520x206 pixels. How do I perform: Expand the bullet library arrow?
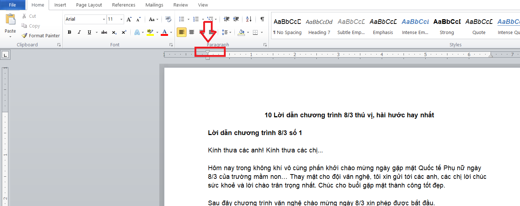click(x=188, y=19)
